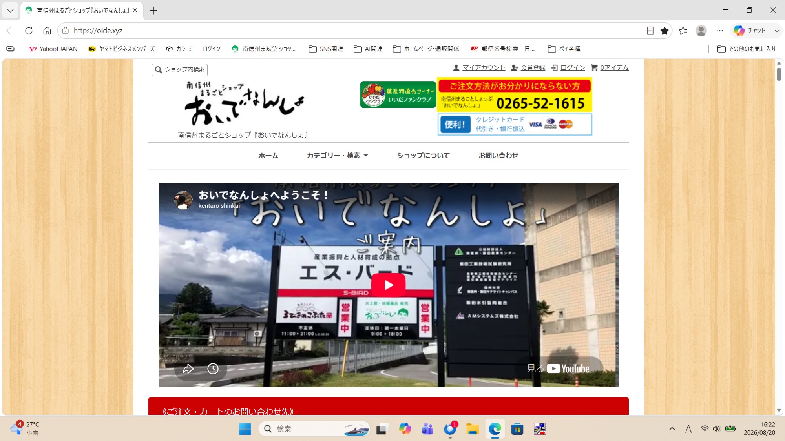Open Microsoft Store from taskbar
The width and height of the screenshot is (785, 441).
[517, 429]
